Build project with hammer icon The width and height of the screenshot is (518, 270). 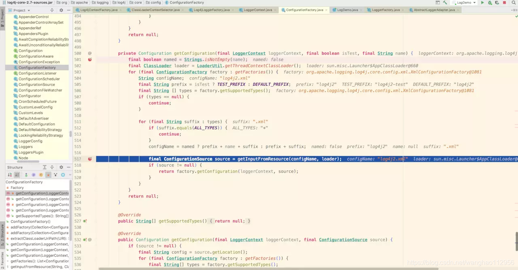point(445,2)
